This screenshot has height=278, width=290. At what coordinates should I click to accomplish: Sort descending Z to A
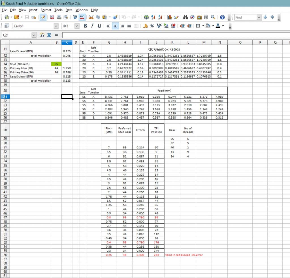click(160, 17)
